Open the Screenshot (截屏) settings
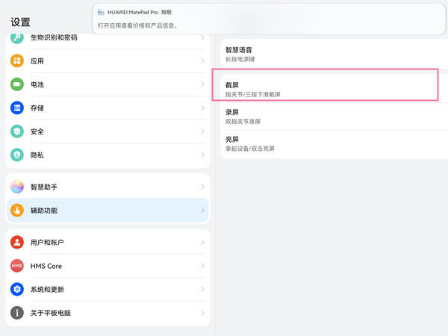The height and width of the screenshot is (336, 448). (x=329, y=90)
